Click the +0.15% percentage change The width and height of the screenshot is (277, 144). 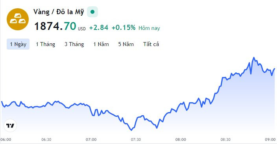click(124, 28)
